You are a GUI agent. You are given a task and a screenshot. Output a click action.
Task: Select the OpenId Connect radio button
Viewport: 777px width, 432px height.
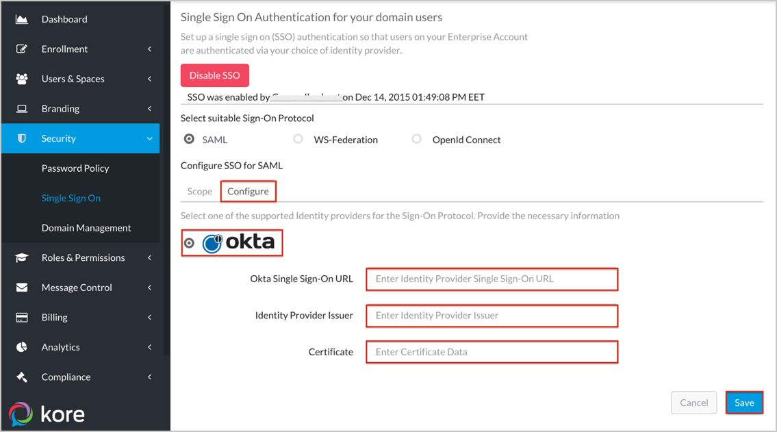click(x=416, y=139)
